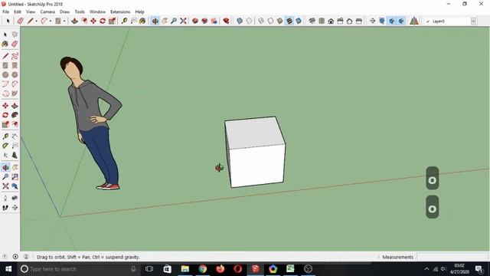Enable Wireframe face style
Viewport: 490px width, 276px height.
pos(261,21)
